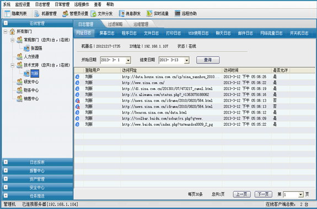
Task: Open the USB使用日志 sub-tab
Action: tap(198, 33)
